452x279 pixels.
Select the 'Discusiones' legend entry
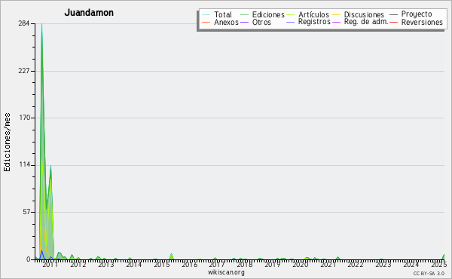364,14
